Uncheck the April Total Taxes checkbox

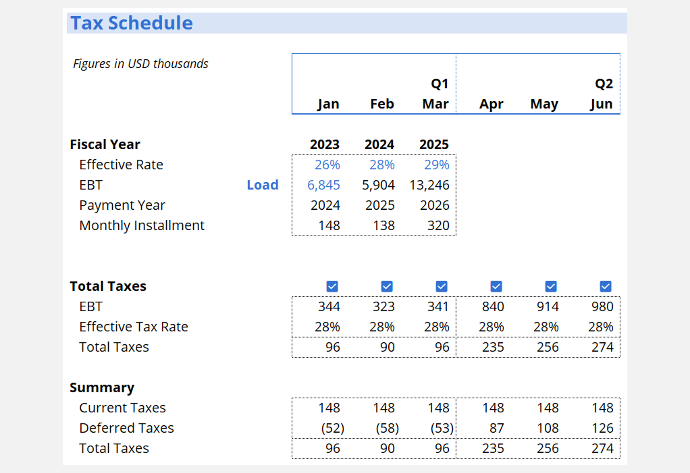(x=496, y=286)
